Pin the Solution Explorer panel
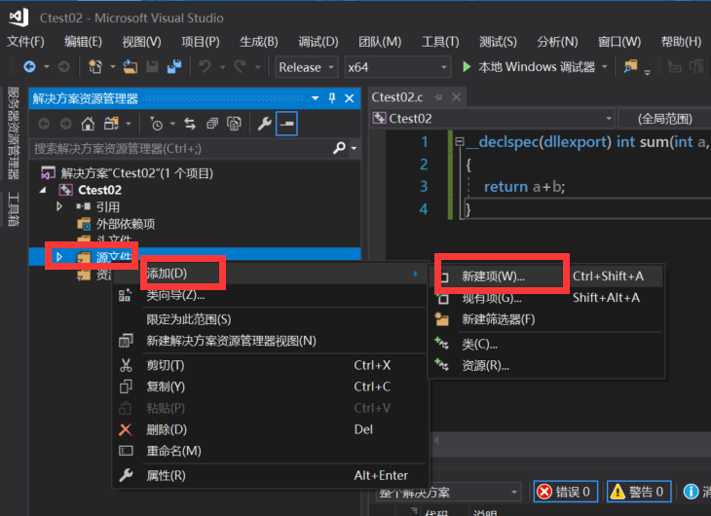711x516 pixels. (x=332, y=98)
